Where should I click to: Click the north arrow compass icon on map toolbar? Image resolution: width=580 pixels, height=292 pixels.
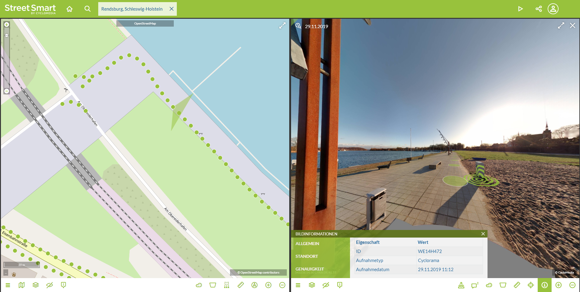tap(254, 285)
